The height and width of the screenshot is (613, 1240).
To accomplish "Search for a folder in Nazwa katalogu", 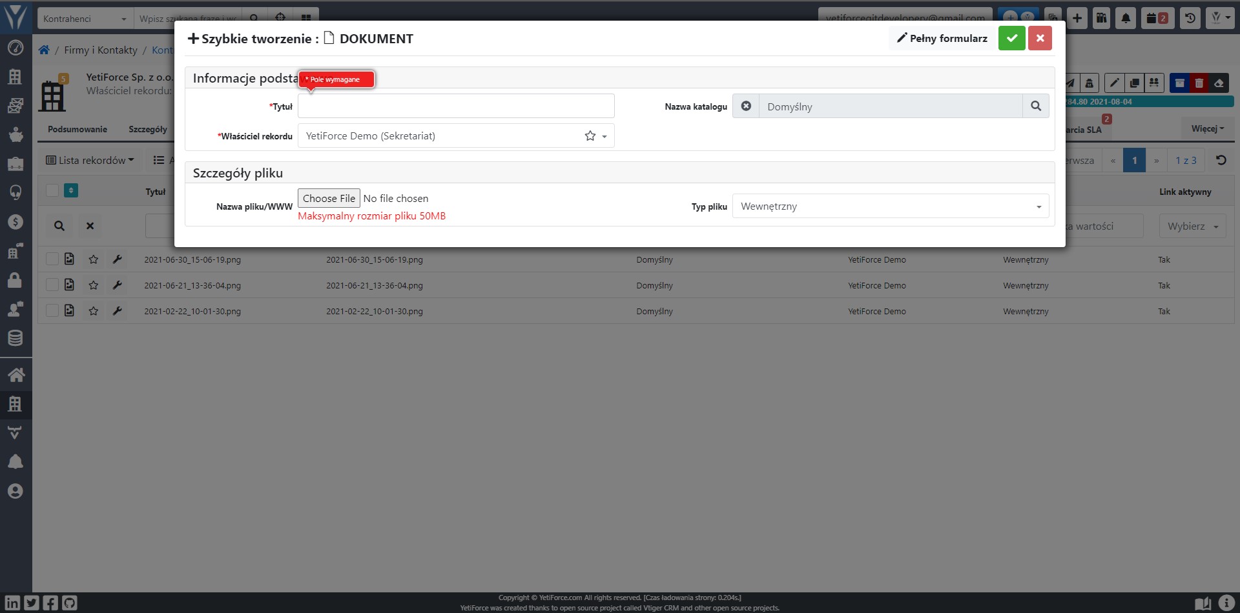I will click(1035, 106).
